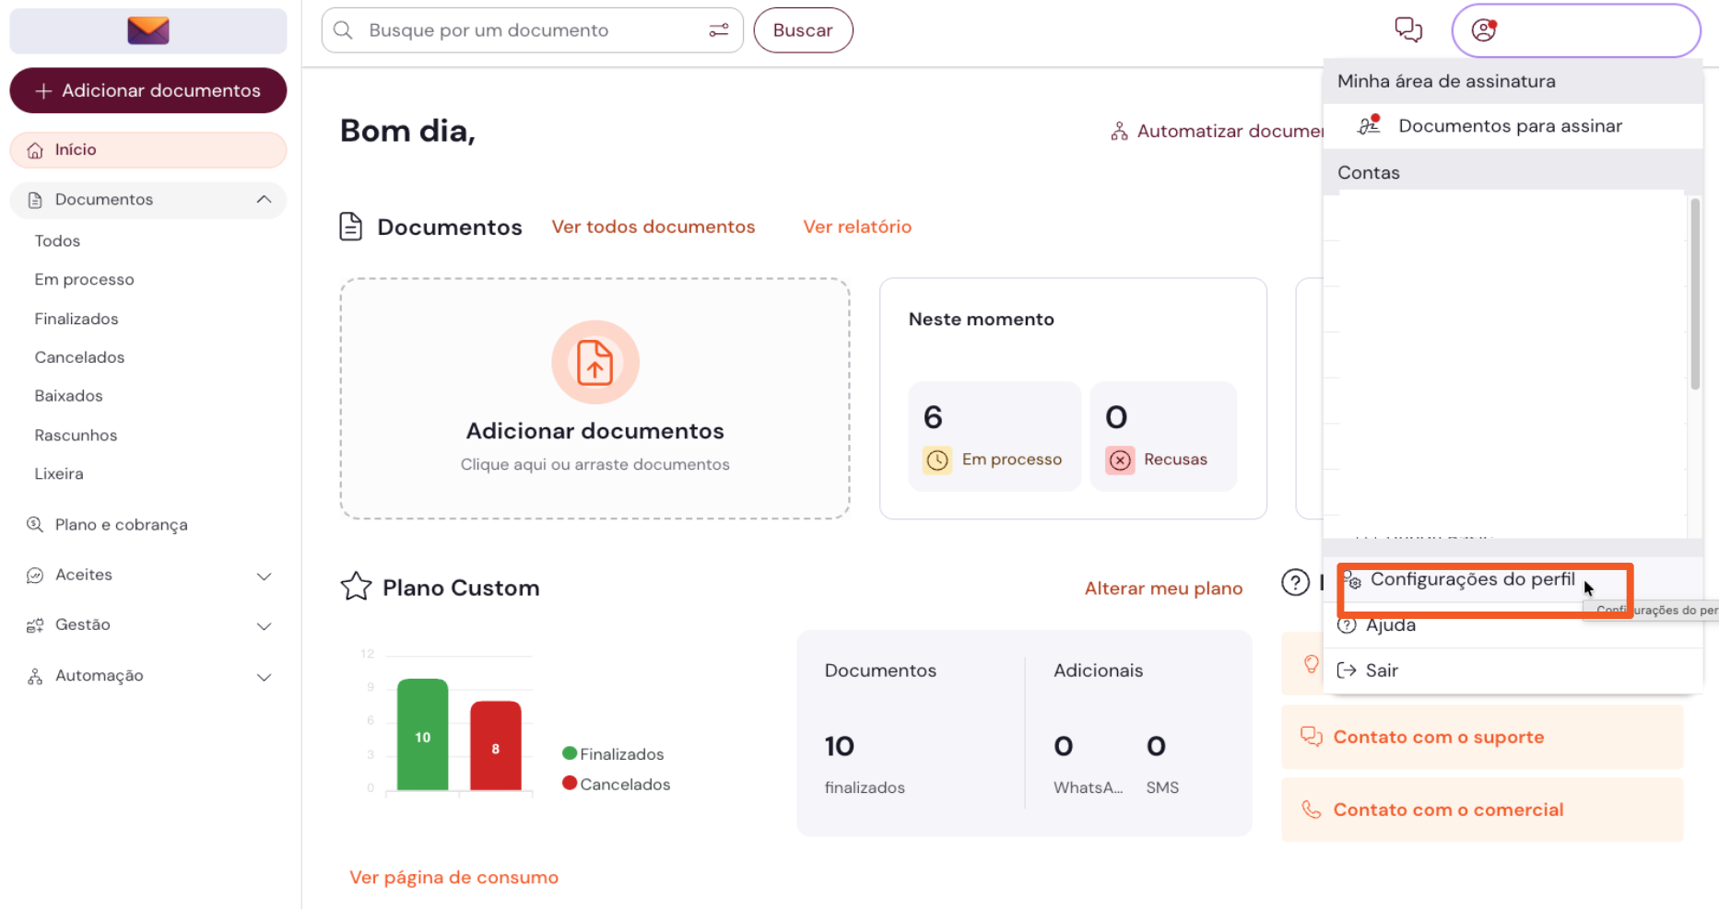Collapse the Documentos sidebar section
This screenshot has width=1719, height=909.
264,200
